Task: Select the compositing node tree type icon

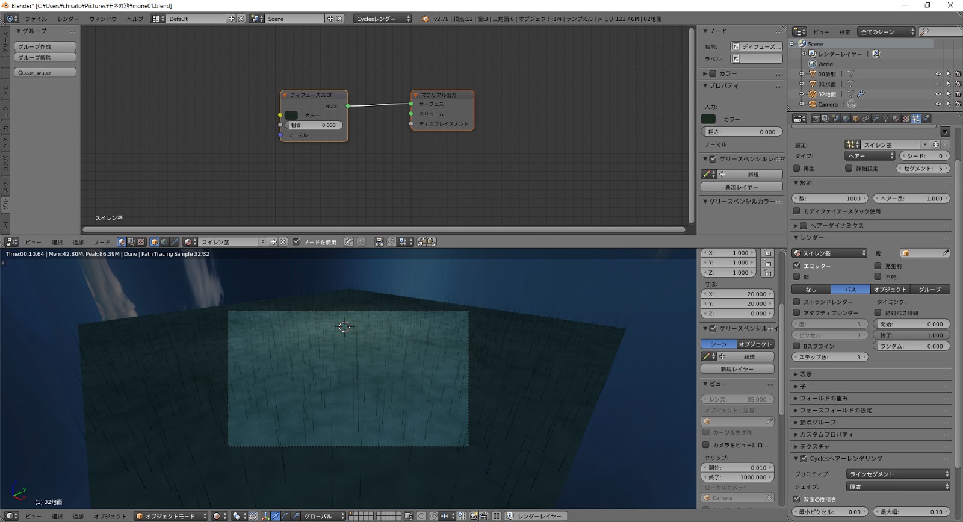Action: coord(131,242)
